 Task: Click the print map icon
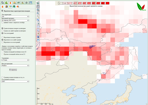tap(38, 23)
